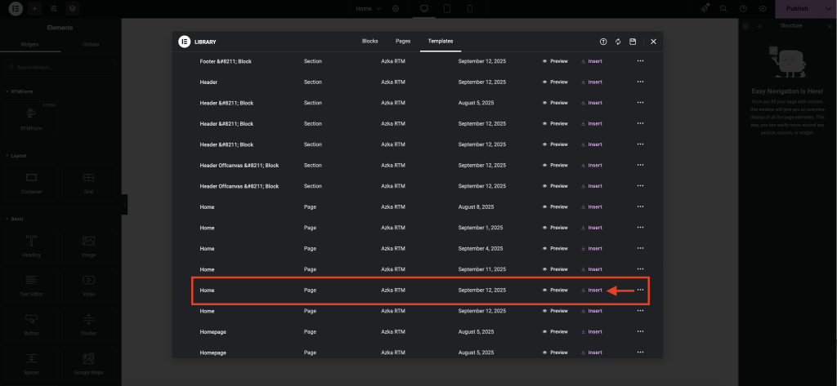
Task: Switch to Desktop responsive view icon
Action: pyautogui.click(x=424, y=8)
